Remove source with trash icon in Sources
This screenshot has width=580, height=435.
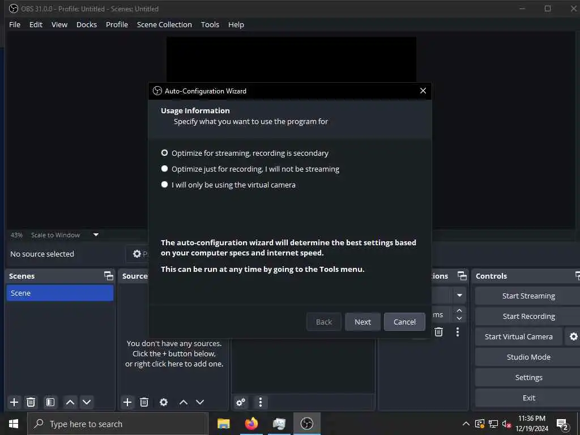(144, 402)
